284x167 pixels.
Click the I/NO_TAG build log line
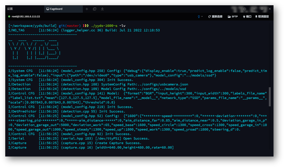point(84,30)
